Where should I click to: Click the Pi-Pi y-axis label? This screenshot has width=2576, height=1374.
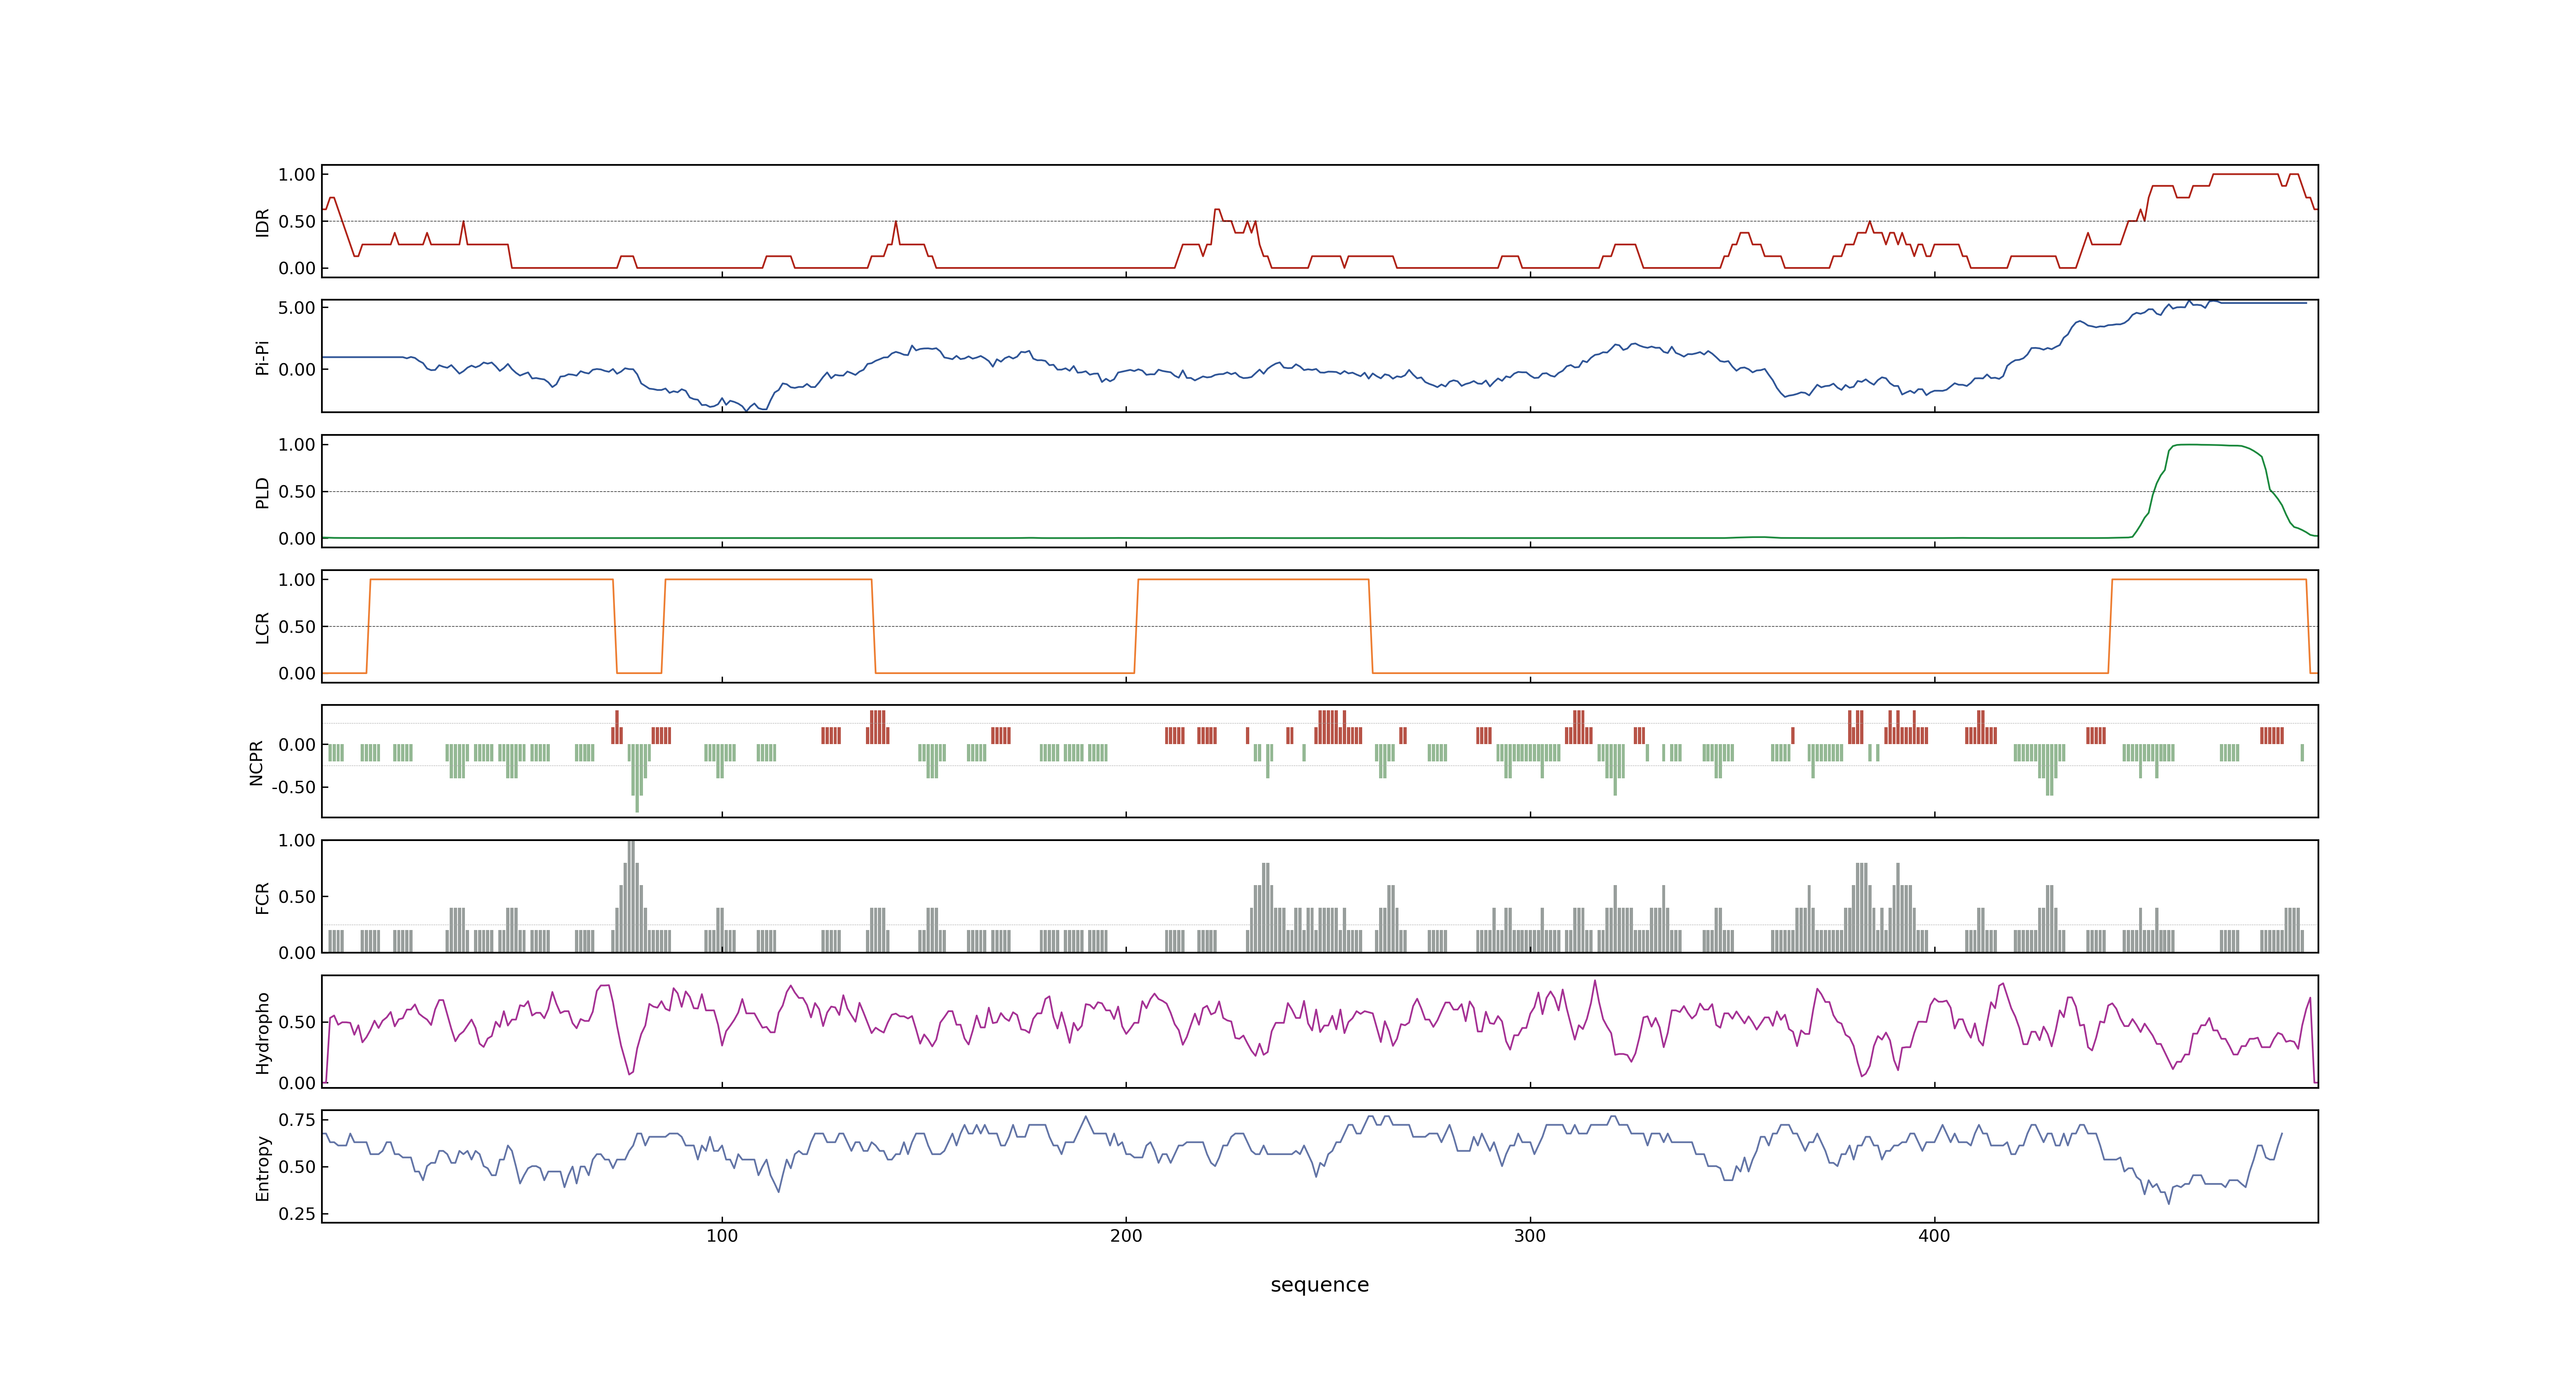pos(262,357)
